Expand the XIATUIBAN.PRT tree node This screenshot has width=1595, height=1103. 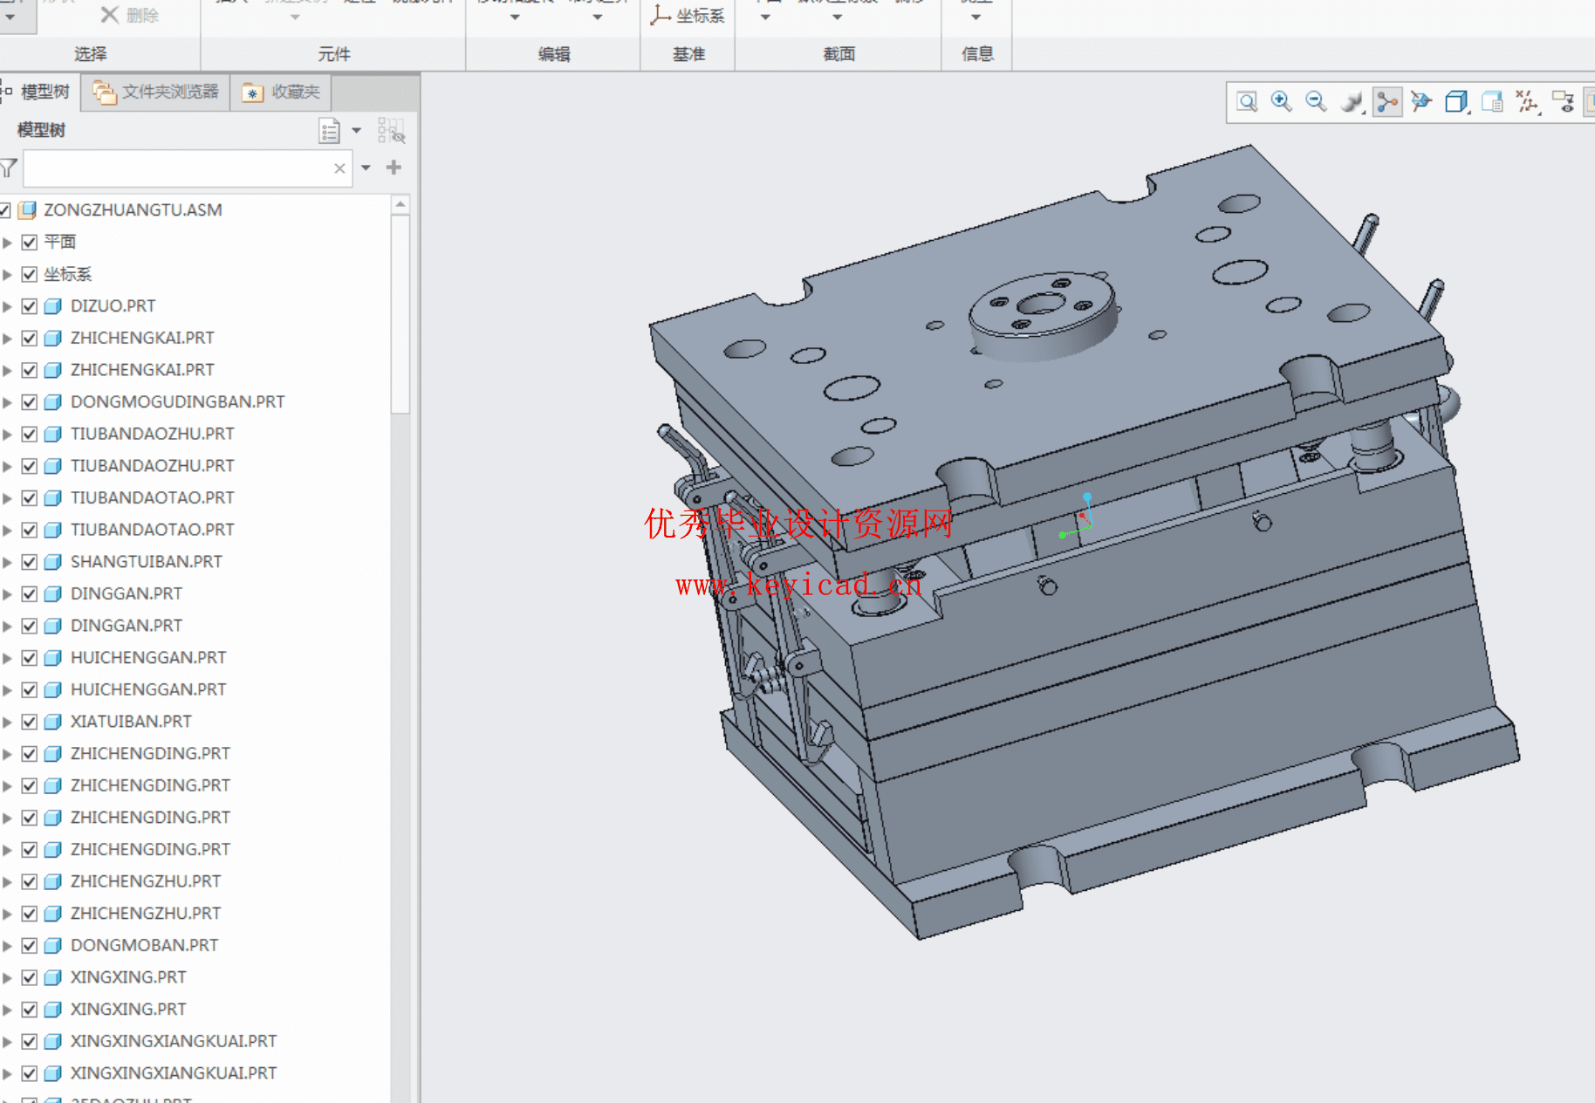8,723
